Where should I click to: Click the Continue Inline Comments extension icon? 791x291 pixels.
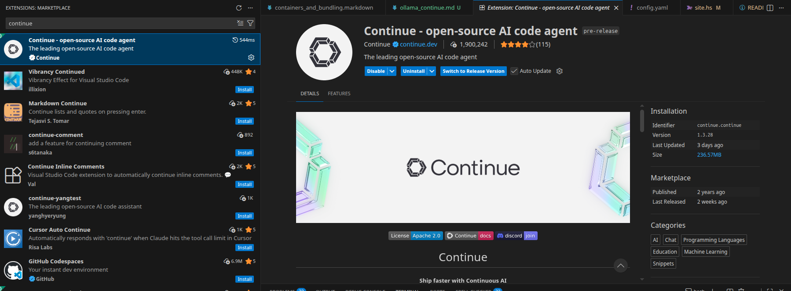coord(13,176)
